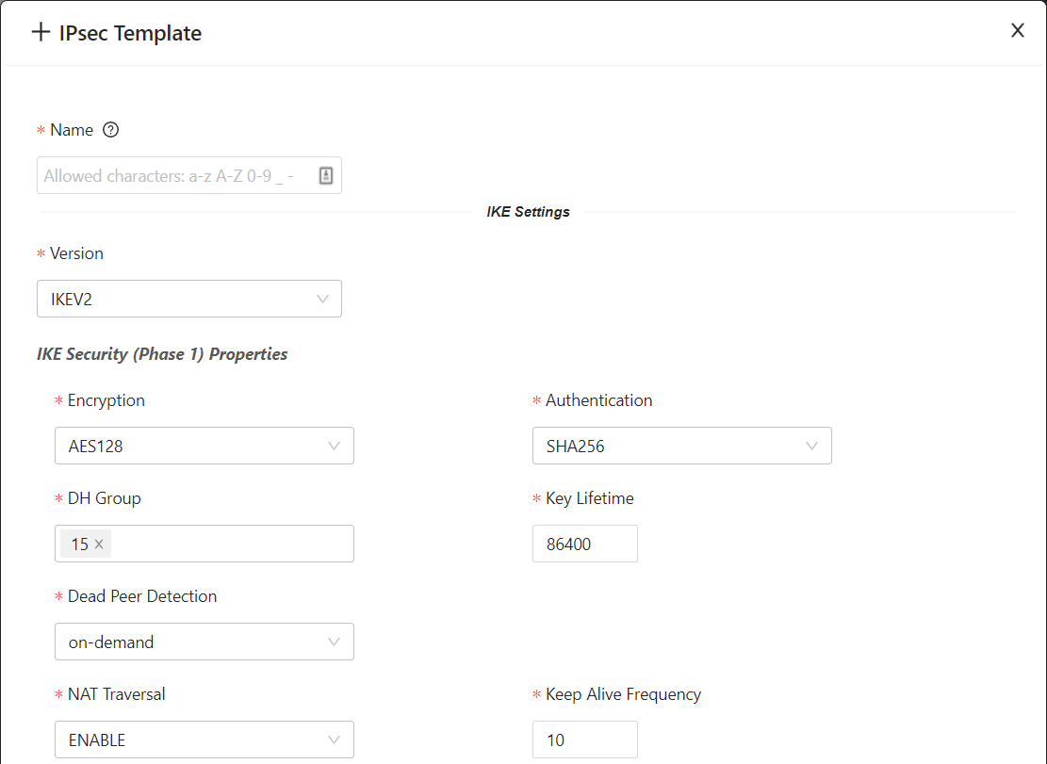Image resolution: width=1047 pixels, height=764 pixels.
Task: Click the Encryption label
Action: (106, 400)
